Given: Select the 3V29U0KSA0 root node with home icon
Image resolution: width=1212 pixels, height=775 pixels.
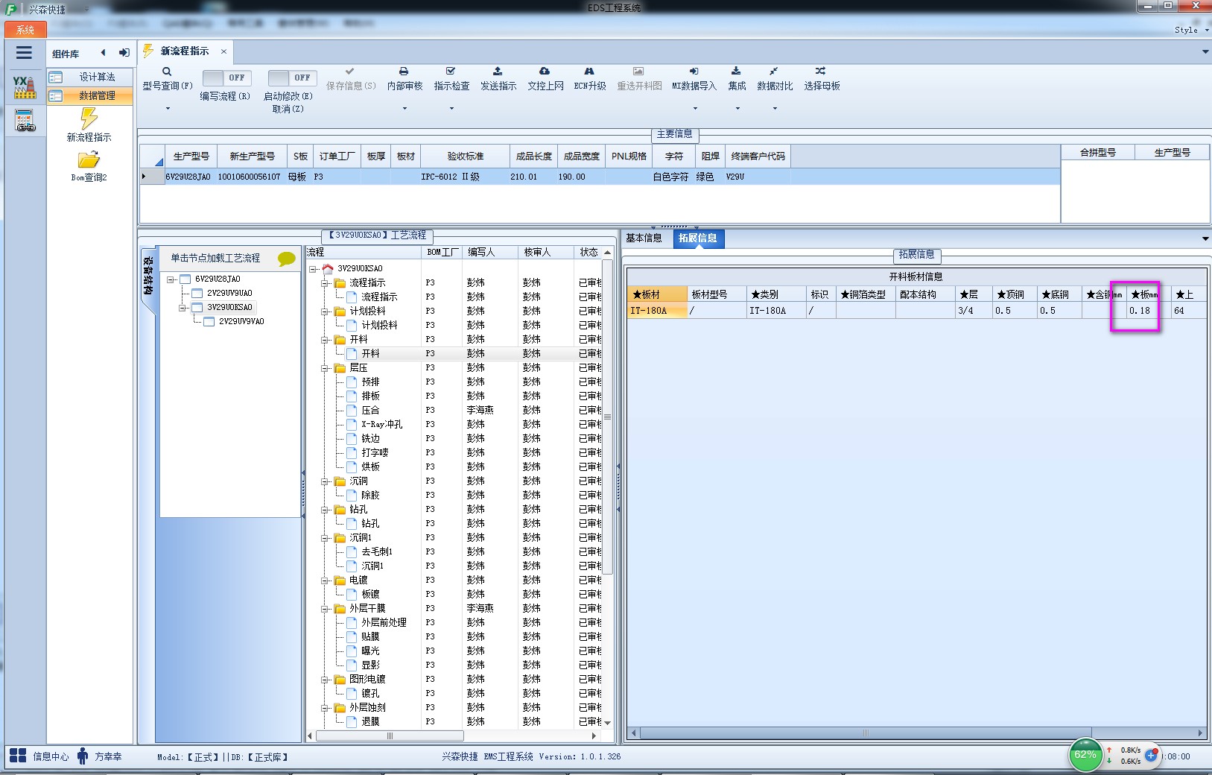Looking at the screenshot, I should click(x=360, y=268).
